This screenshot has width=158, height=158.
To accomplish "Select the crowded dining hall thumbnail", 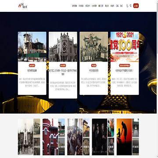I will (75, 137).
